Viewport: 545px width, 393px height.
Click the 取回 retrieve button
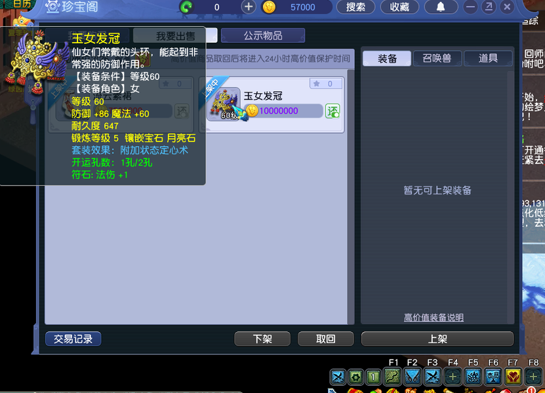(x=326, y=339)
